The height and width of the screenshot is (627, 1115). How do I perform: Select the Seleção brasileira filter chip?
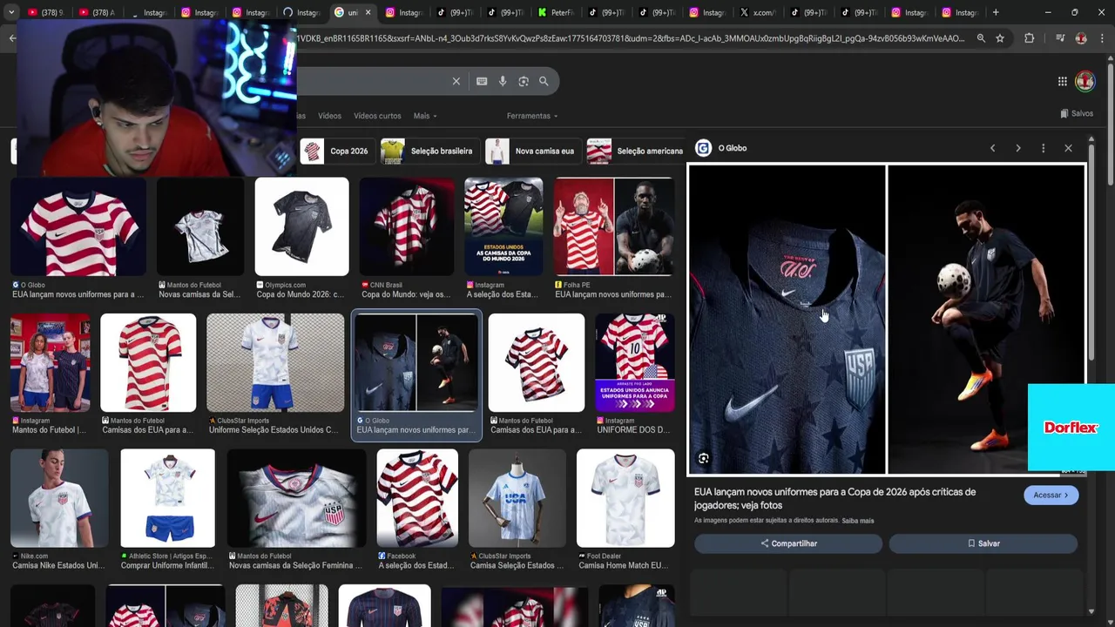pyautogui.click(x=429, y=151)
